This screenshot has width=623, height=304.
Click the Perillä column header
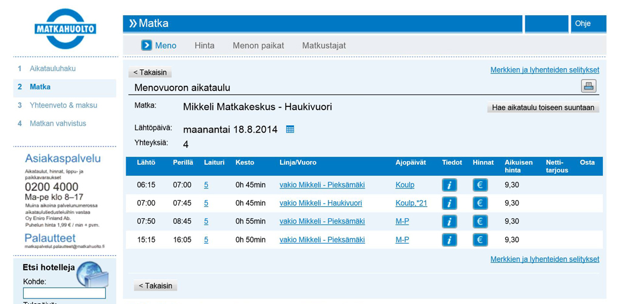click(x=183, y=162)
